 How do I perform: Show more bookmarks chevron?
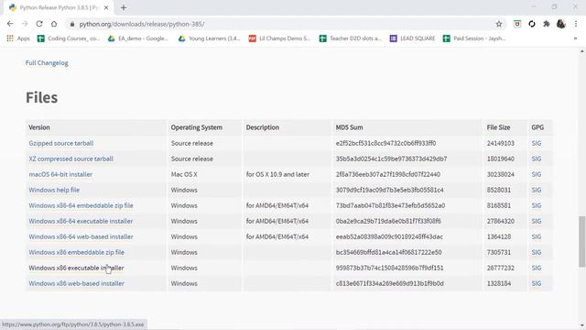576,38
